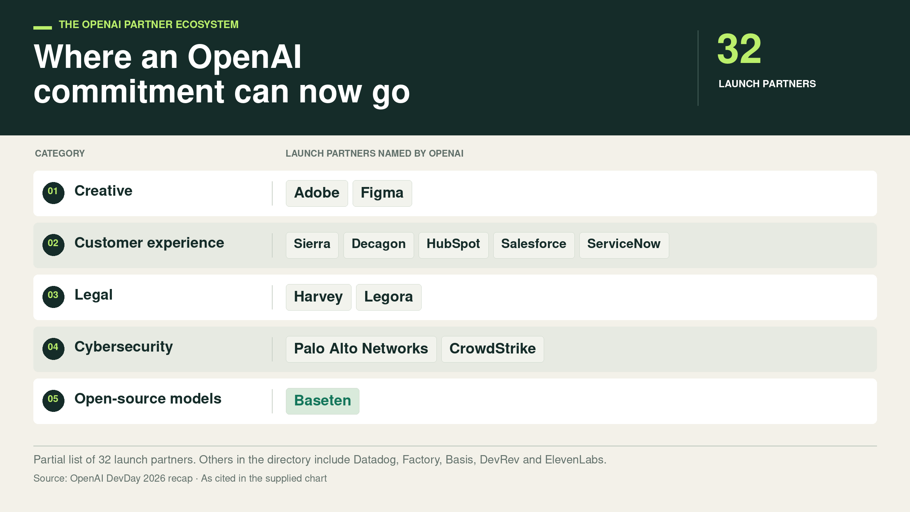Click the 01 number badge beside Creative
The image size is (910, 512).
(x=53, y=193)
